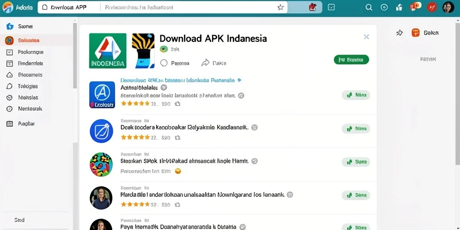This screenshot has height=230, width=460.
Task: Click the home icon in header
Action: tap(399, 7)
